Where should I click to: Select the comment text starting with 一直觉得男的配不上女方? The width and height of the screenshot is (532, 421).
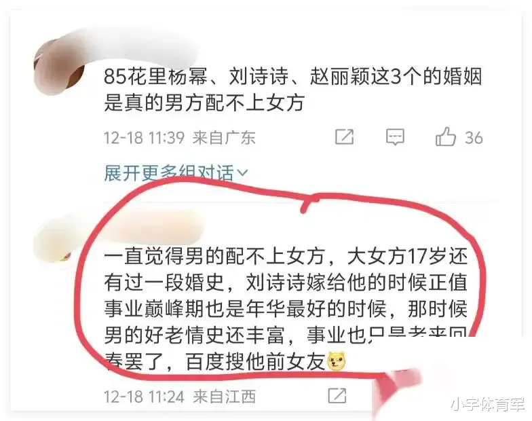(x=286, y=309)
